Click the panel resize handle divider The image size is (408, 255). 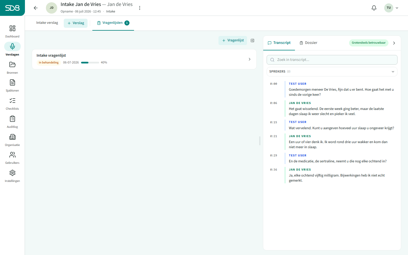(260, 141)
